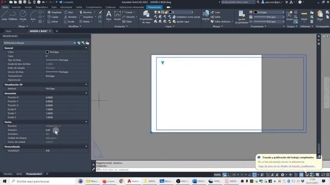The image size is (330, 185).
Task: Open the Medir utility tool
Action: click(x=304, y=16)
